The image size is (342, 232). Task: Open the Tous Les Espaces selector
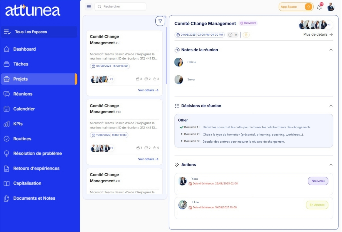click(x=39, y=32)
